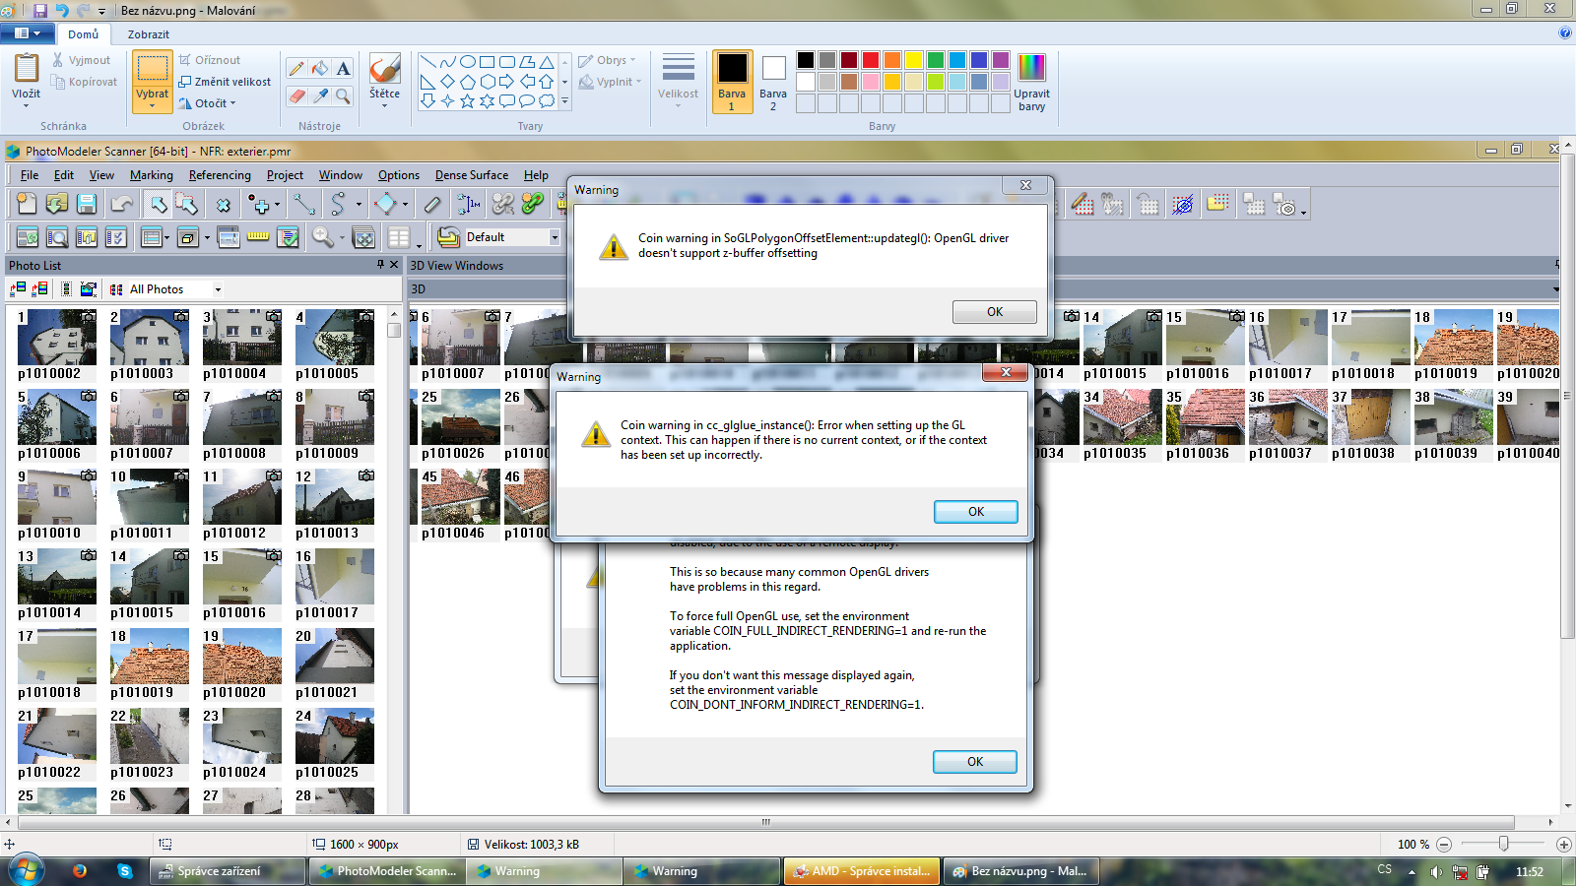Choose the five-point star shape in Paint

468,100
